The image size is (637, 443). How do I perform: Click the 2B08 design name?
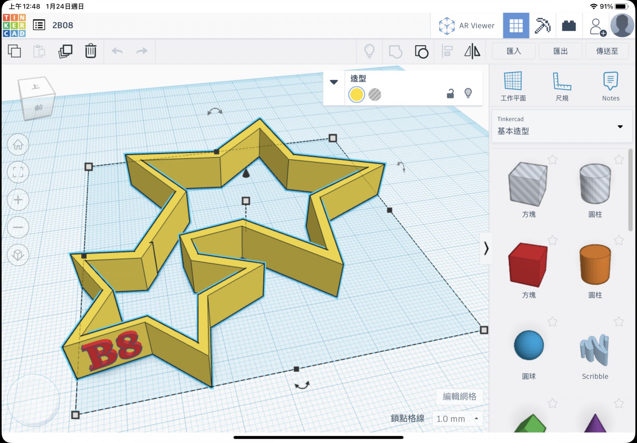(x=63, y=25)
